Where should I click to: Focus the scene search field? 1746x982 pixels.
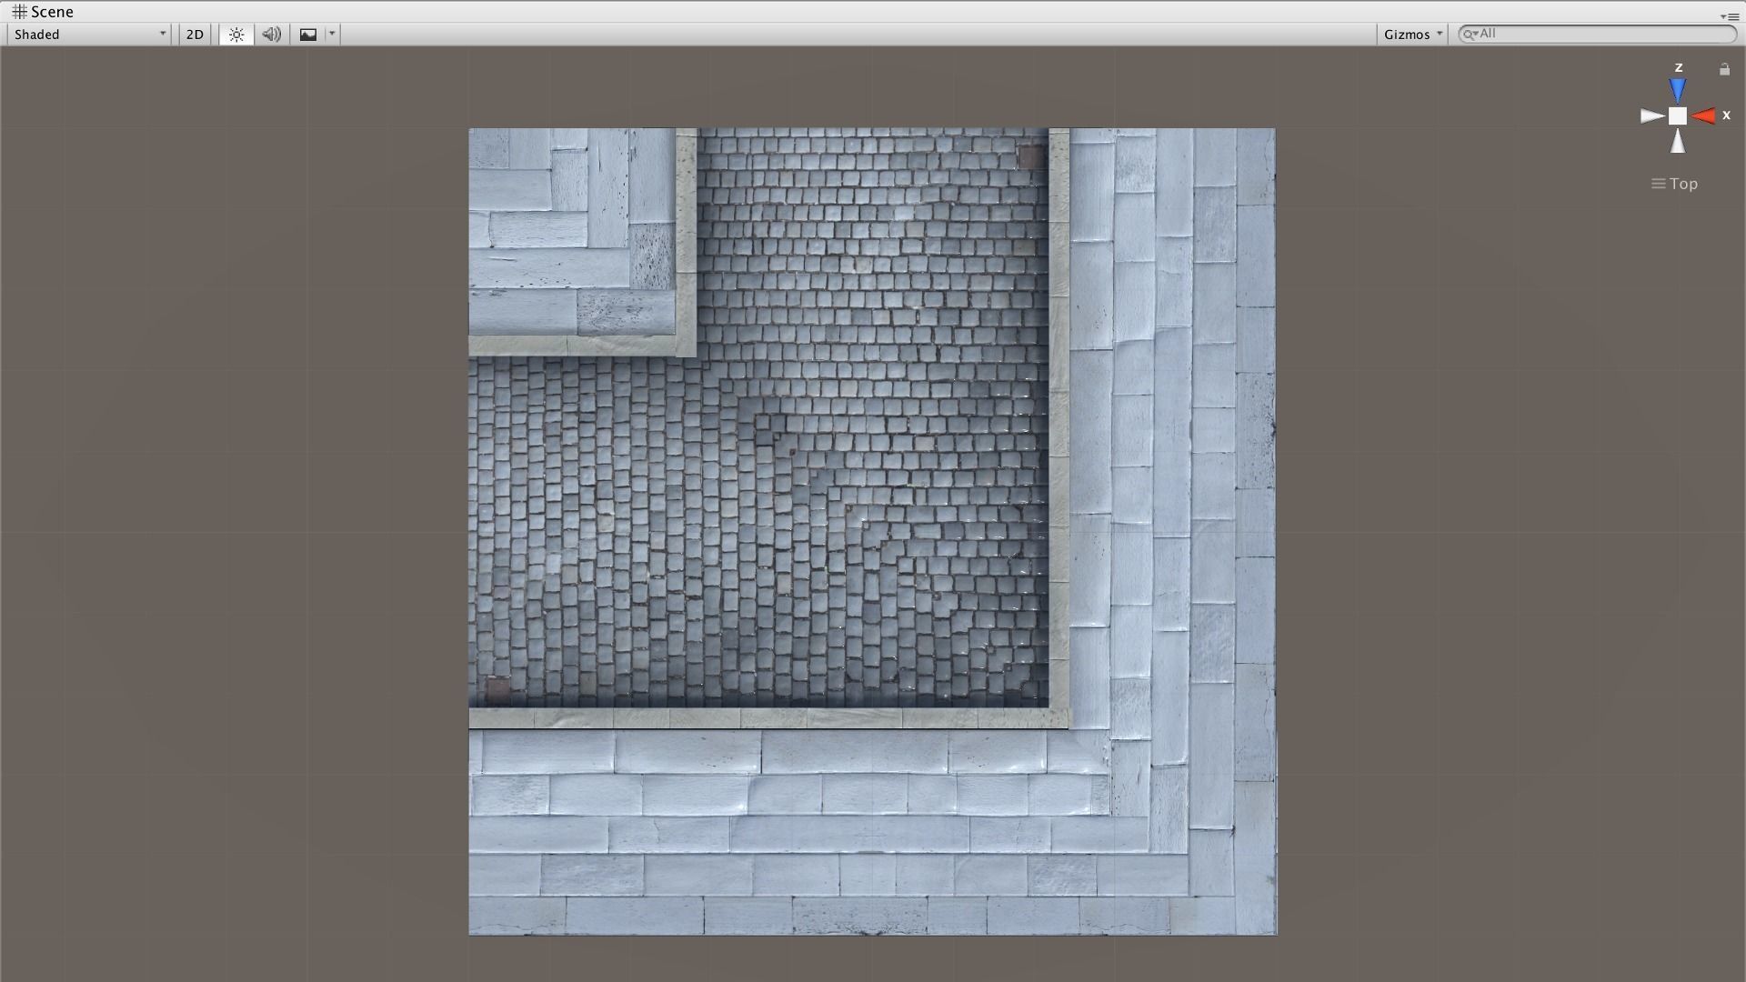[1598, 34]
